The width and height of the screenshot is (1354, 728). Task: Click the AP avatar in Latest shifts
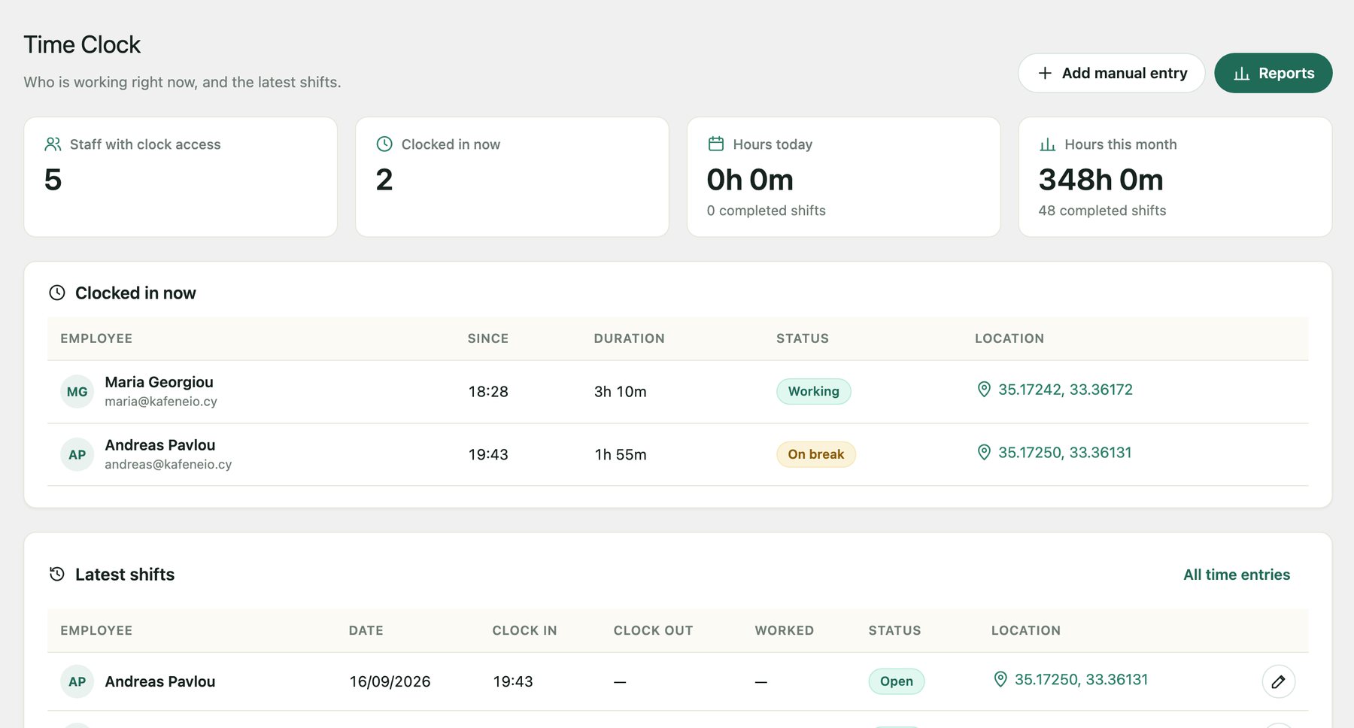click(x=77, y=682)
